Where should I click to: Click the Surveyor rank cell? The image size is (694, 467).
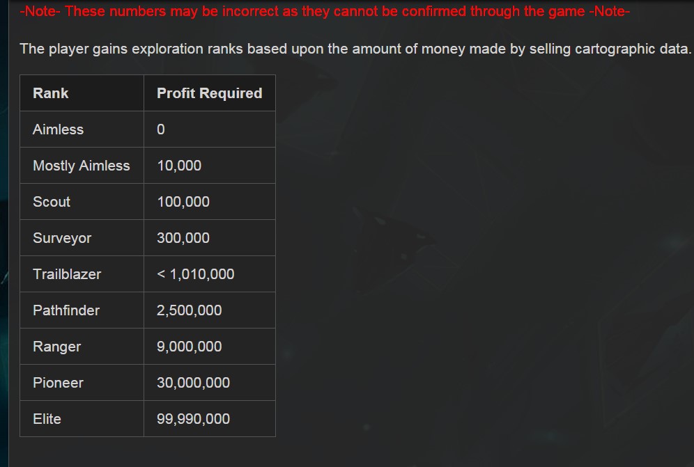click(x=82, y=238)
